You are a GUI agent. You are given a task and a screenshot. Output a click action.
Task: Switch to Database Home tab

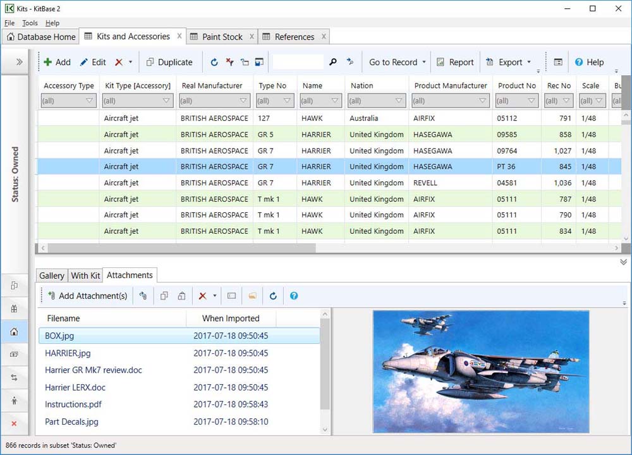coord(40,37)
